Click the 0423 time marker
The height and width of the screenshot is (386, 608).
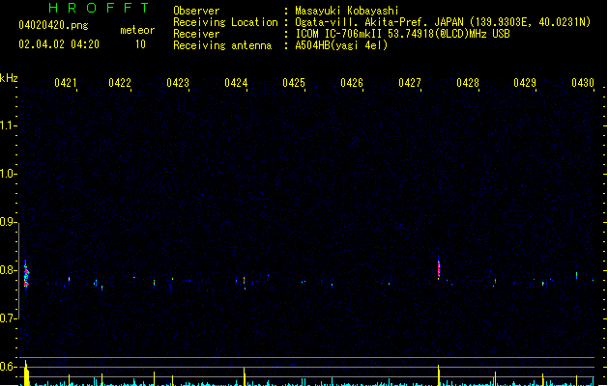click(x=178, y=83)
